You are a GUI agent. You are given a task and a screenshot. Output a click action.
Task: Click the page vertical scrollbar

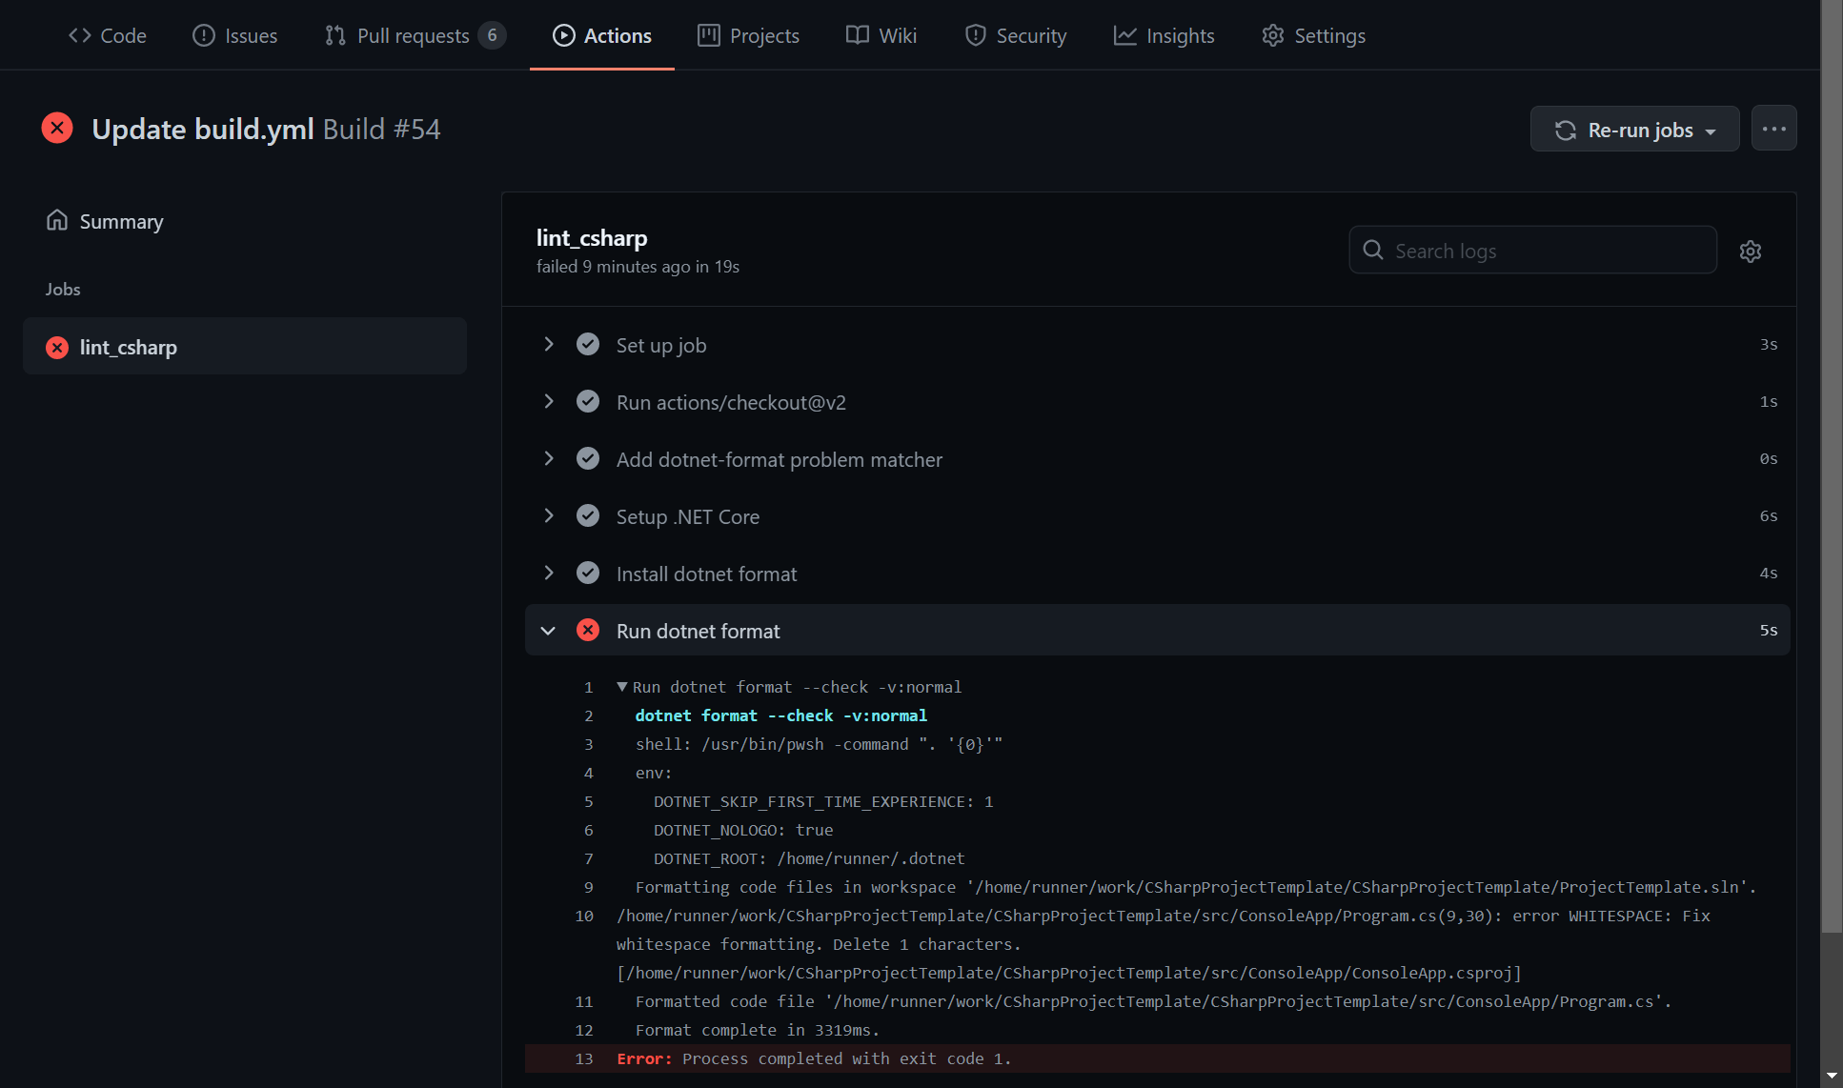[x=1831, y=476]
